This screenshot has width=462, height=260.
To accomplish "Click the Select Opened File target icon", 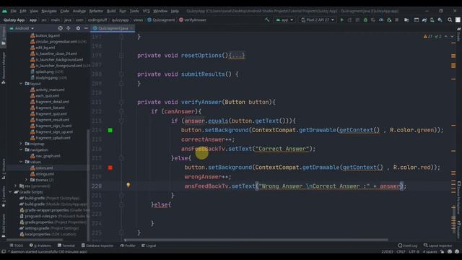I will click(x=60, y=28).
